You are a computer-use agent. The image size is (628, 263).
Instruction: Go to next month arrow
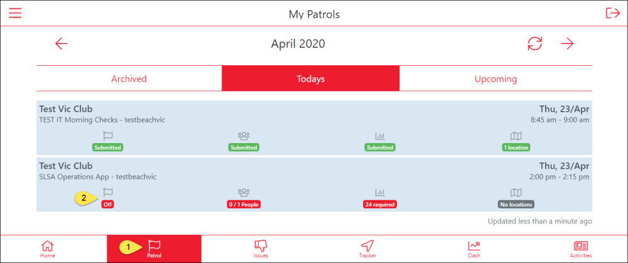tap(567, 43)
